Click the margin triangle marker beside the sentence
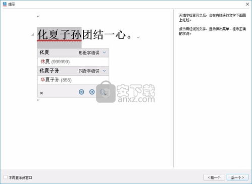 (x=33, y=34)
